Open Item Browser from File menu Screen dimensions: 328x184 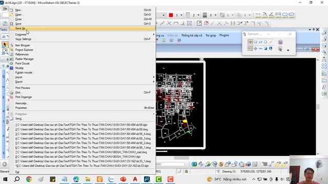pos(83,45)
